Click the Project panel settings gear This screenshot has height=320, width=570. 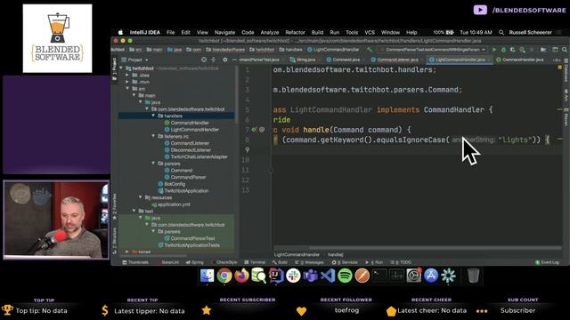click(225, 60)
